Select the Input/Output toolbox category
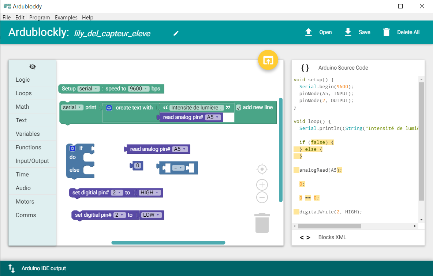Screen dimensions: 433x276 [x=32, y=161]
